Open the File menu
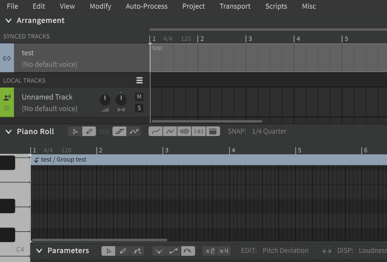The height and width of the screenshot is (262, 387). click(x=12, y=6)
